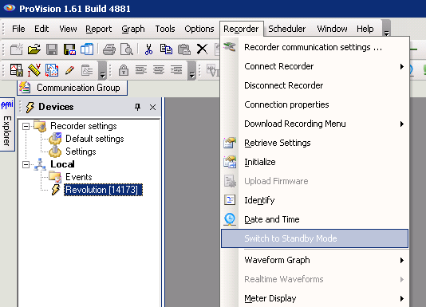The width and height of the screenshot is (426, 307).
Task: Pin the Devices panel with pushpin icon
Action: coord(138,107)
